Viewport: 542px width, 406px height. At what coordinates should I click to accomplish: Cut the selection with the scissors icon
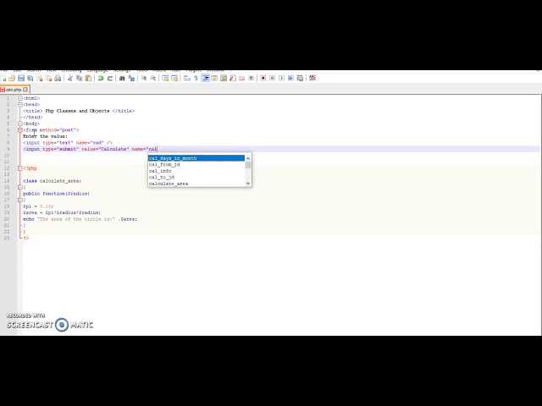69,79
